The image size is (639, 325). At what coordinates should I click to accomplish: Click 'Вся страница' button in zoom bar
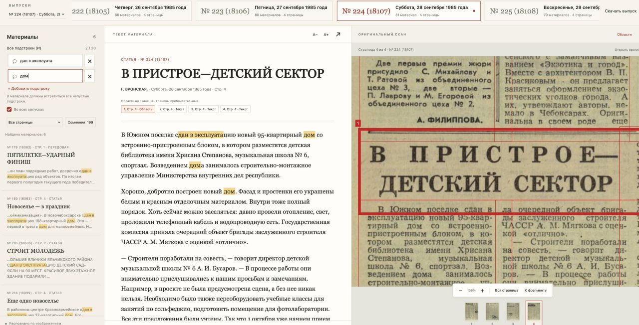click(506, 291)
